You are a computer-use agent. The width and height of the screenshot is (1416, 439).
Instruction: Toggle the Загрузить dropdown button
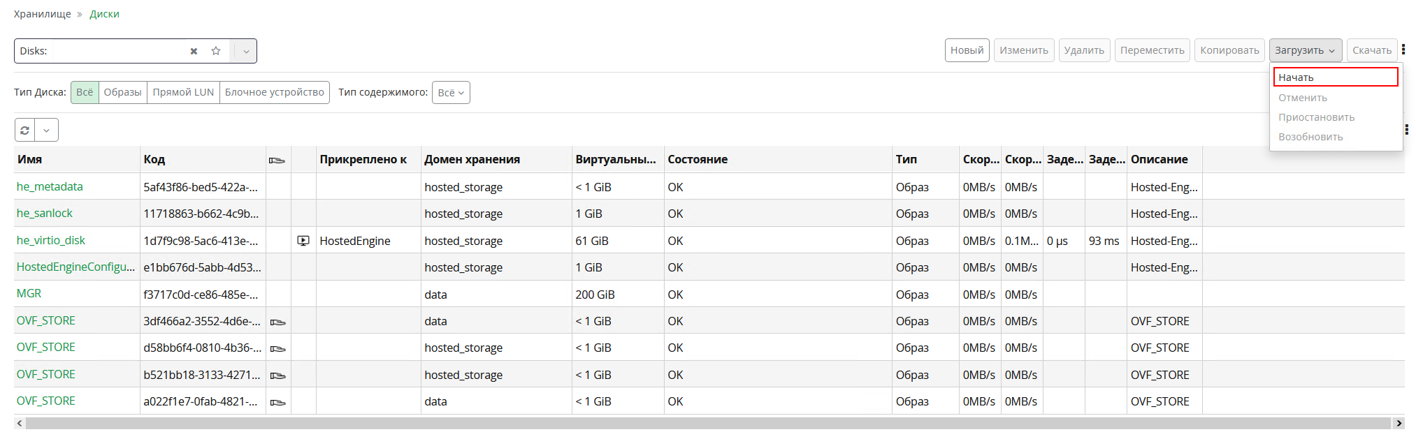(1306, 50)
